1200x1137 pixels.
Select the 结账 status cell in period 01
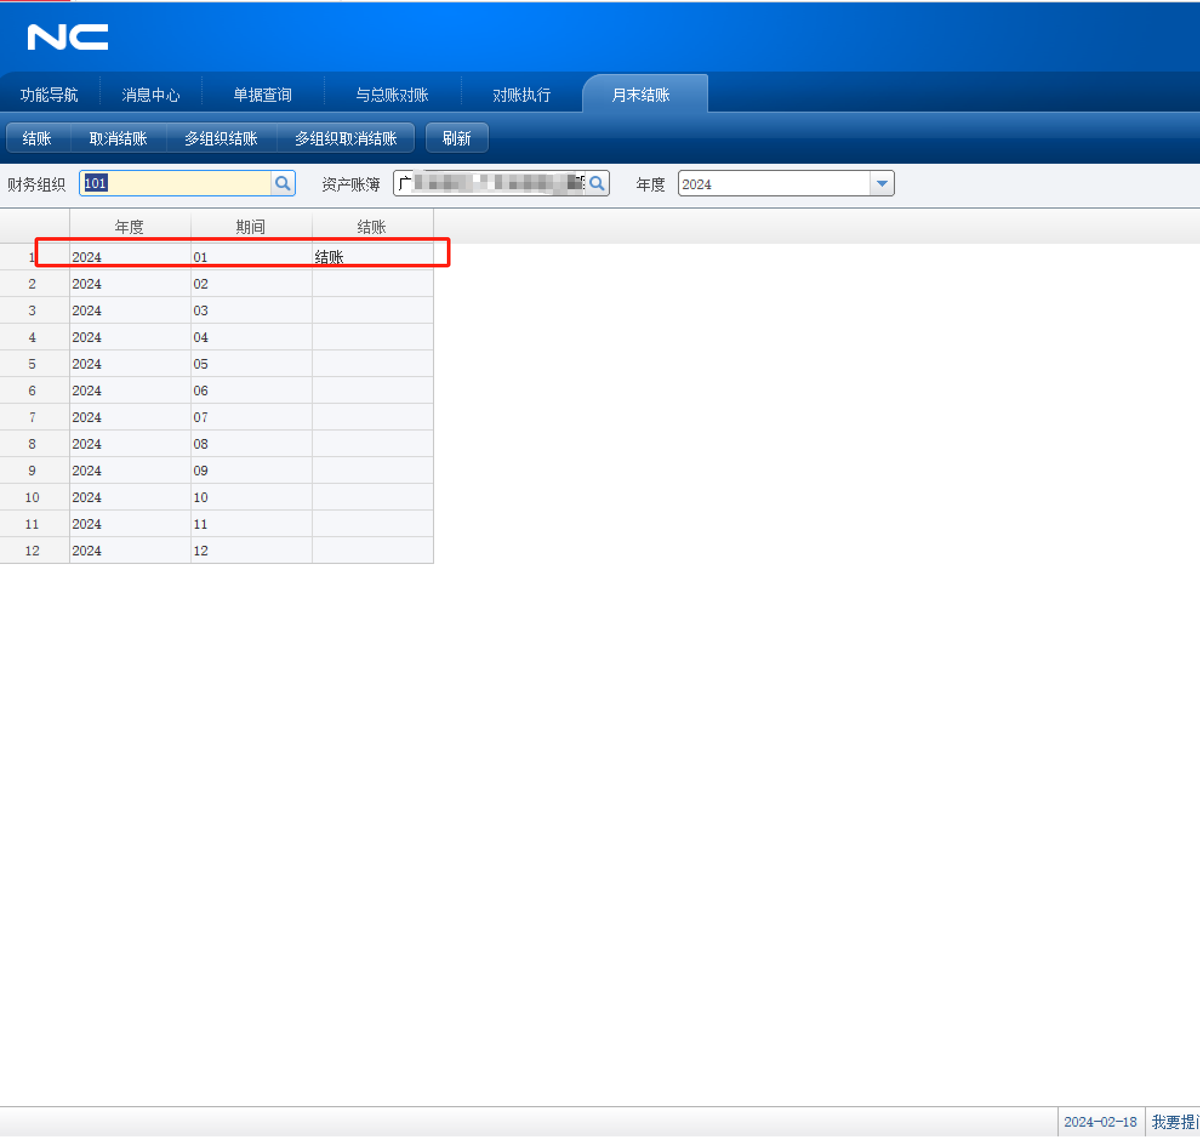pyautogui.click(x=372, y=257)
